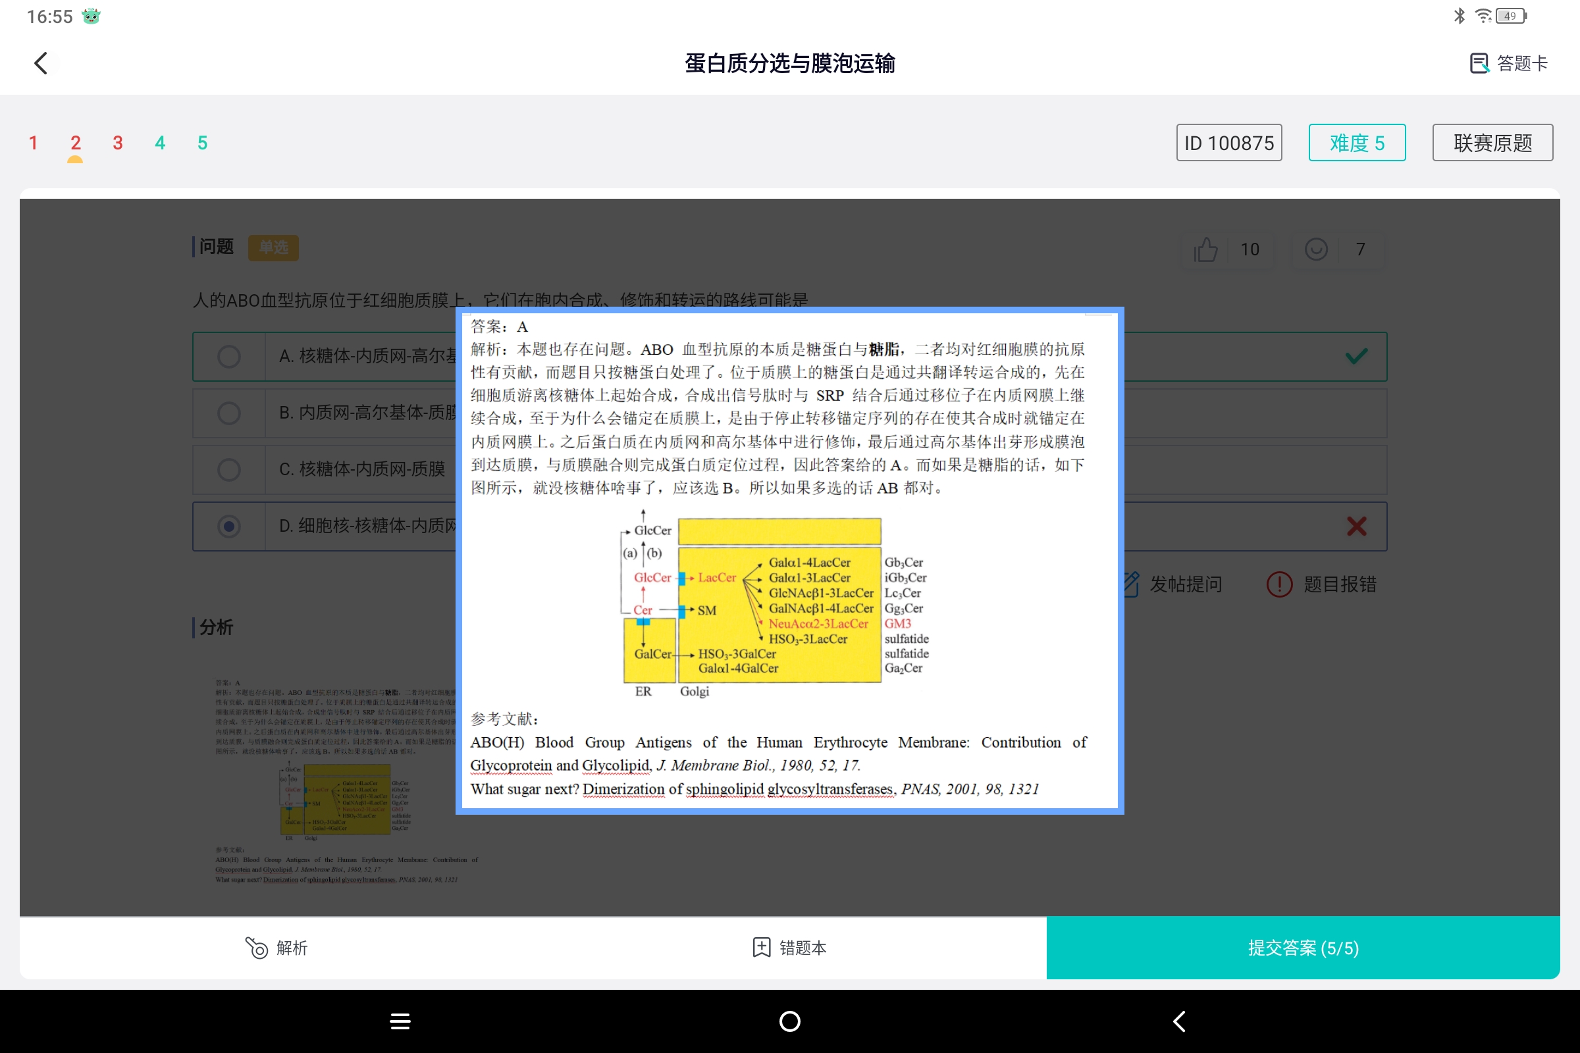Tap the 单选 question type badge
1580x1053 pixels.
pos(273,247)
